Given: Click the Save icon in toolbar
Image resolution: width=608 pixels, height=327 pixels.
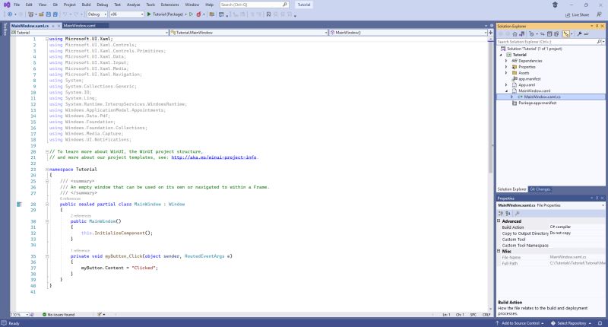Looking at the screenshot, I should click(48, 14).
